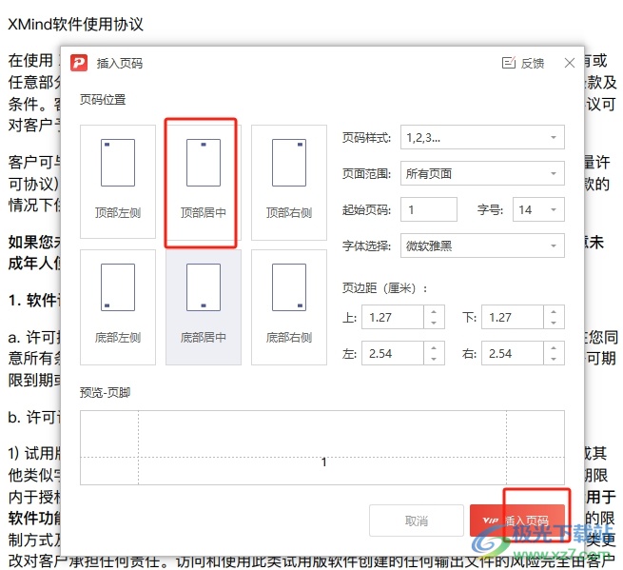Open the 页码样式 dropdown showing 1,2,3...
Image resolution: width=623 pixels, height=570 pixels.
(482, 138)
